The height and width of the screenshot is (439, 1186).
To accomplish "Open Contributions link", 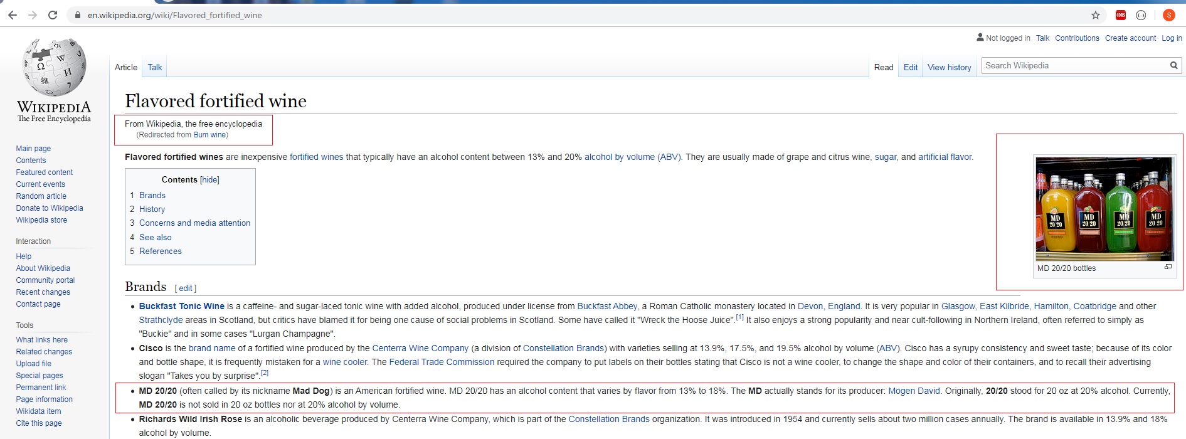I will click(x=1077, y=38).
